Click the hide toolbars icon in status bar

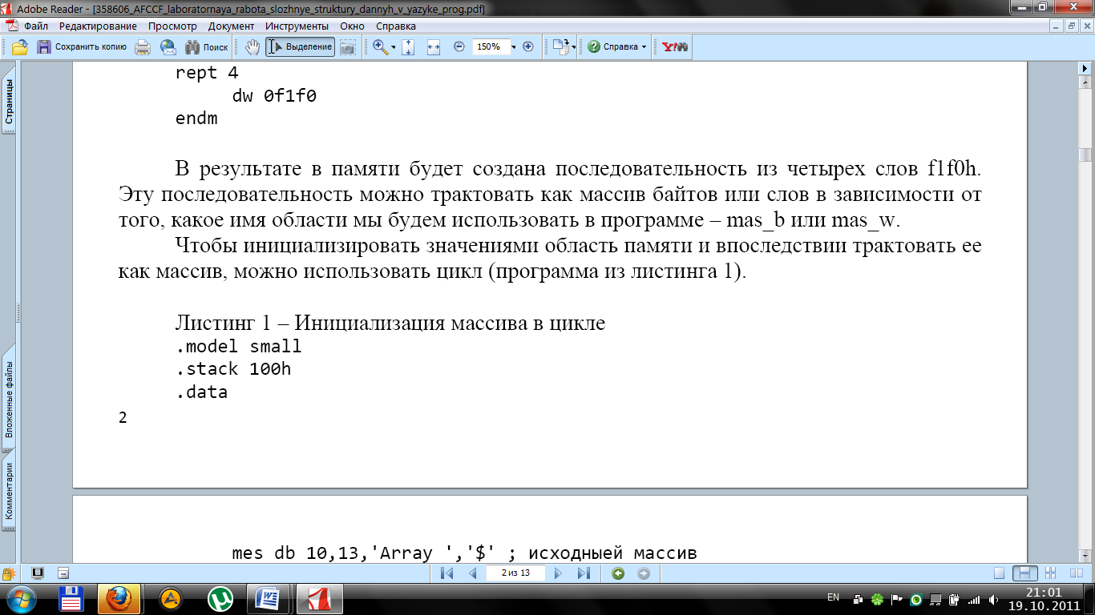coord(63,573)
